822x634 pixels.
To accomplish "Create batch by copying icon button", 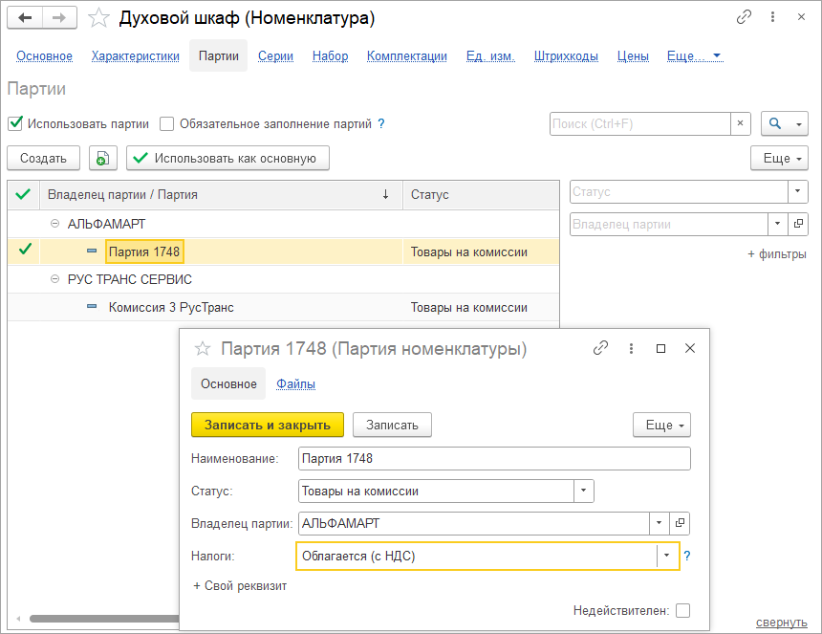I will tap(103, 158).
